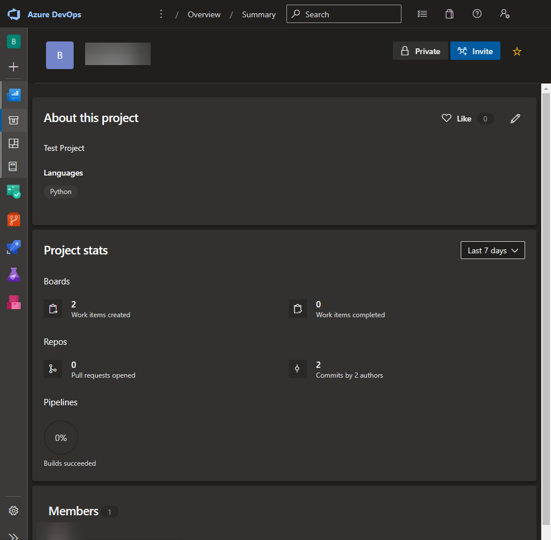Image resolution: width=551 pixels, height=540 pixels.
Task: Click the work items created clipboard icon
Action: [x=53, y=309]
